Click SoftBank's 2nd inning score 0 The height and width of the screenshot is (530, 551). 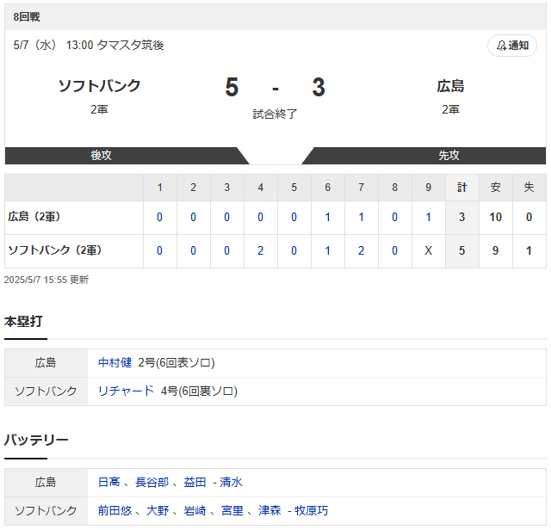click(x=193, y=250)
